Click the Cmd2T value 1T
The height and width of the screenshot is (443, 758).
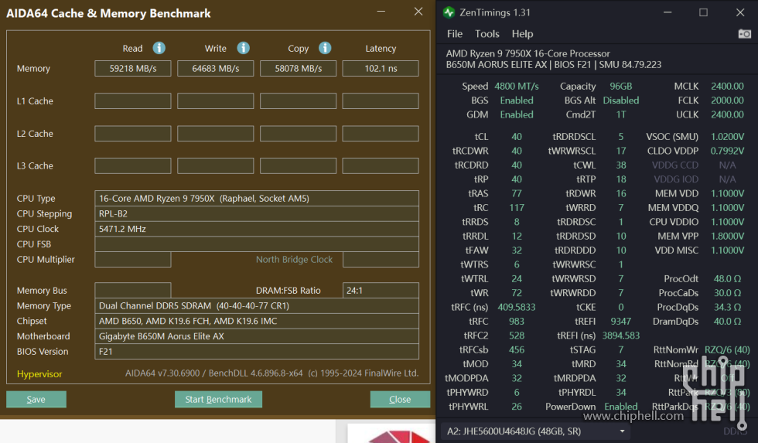[620, 114]
